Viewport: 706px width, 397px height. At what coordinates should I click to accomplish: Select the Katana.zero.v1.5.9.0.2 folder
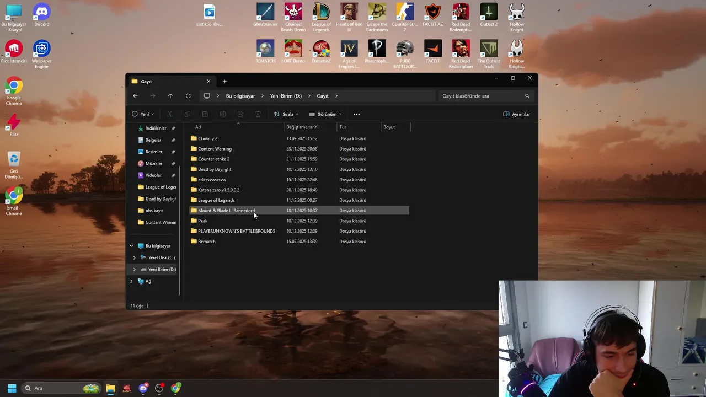click(x=298, y=190)
